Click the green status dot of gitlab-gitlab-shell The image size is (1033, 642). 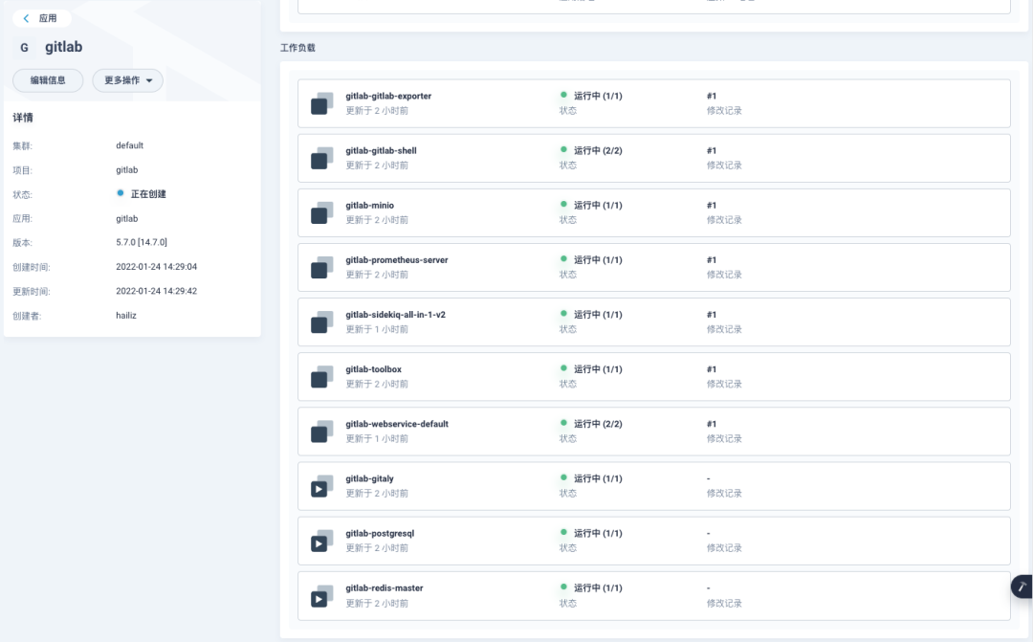(563, 149)
